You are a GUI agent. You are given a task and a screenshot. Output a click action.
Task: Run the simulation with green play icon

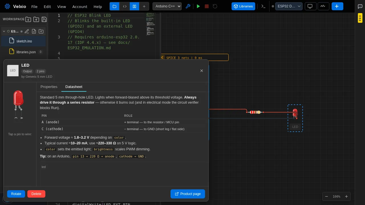[198, 6]
